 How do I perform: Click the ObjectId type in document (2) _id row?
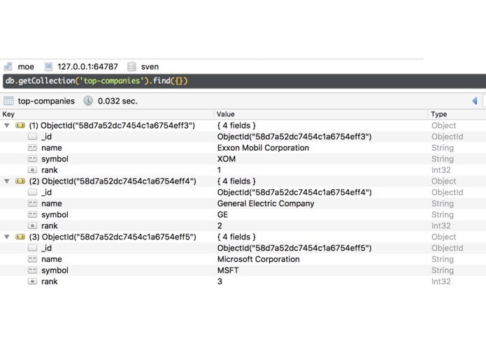click(448, 192)
